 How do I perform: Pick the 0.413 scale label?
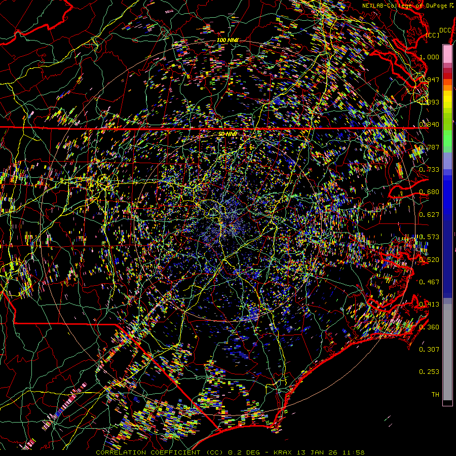(x=429, y=305)
